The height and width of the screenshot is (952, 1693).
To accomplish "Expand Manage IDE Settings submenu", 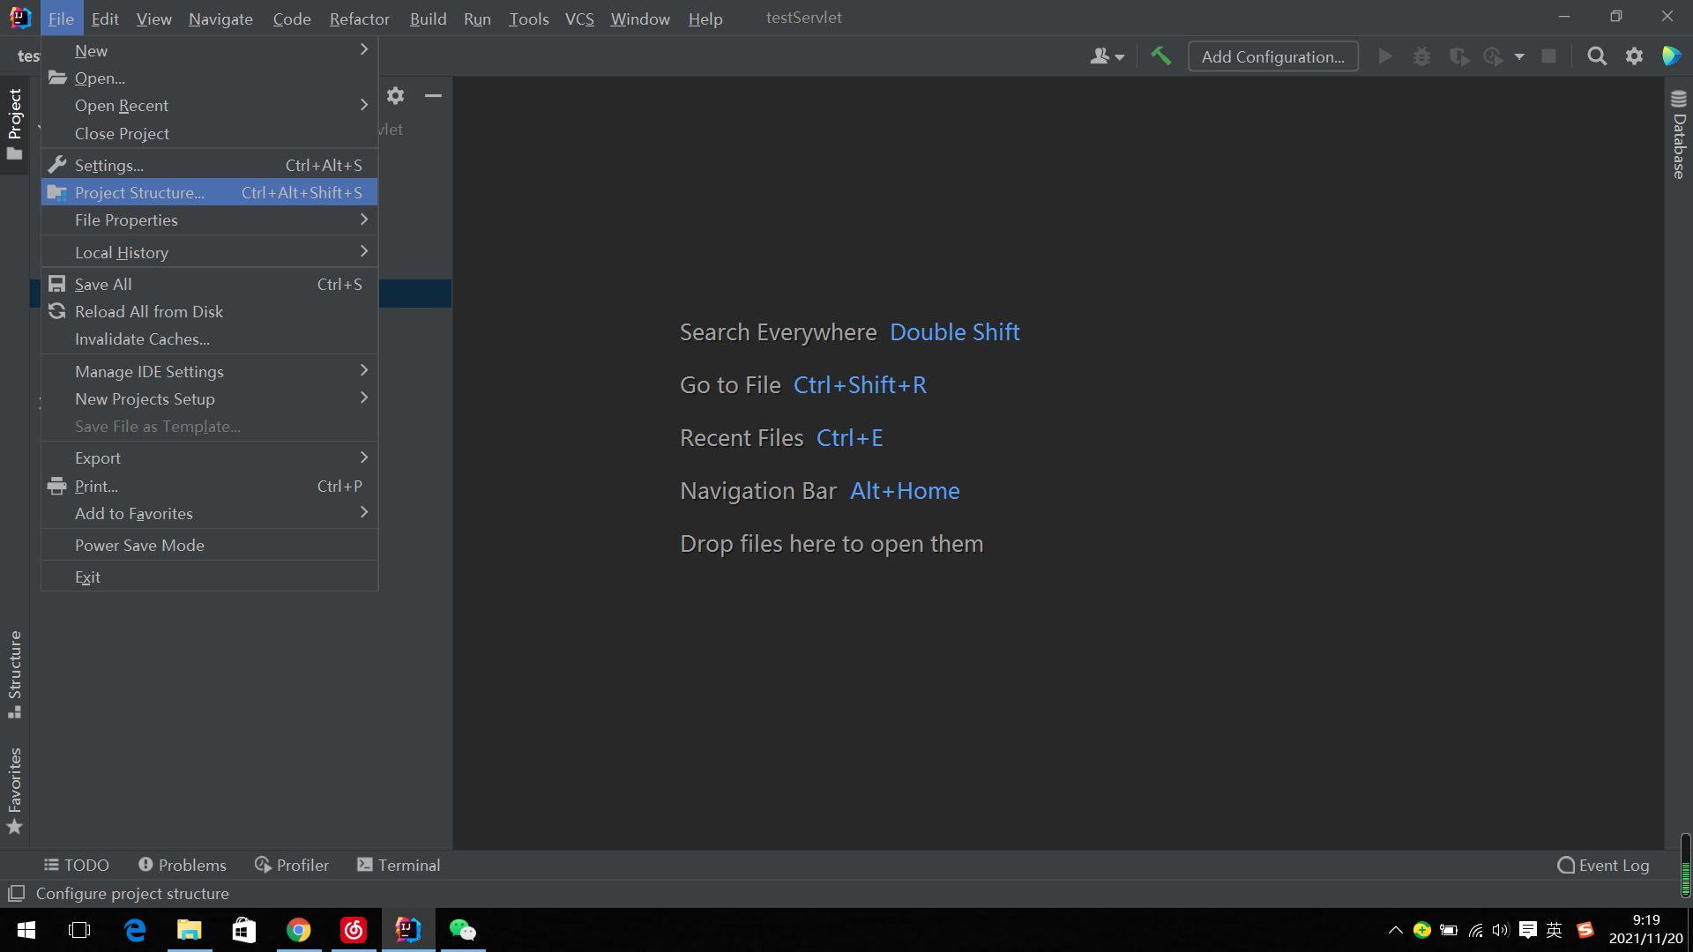I will click(x=210, y=371).
